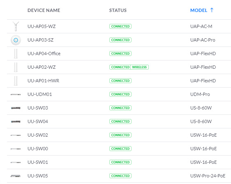Click the CONNECTED badge for UU-SW03
This screenshot has height=184, width=231.
[x=120, y=108]
